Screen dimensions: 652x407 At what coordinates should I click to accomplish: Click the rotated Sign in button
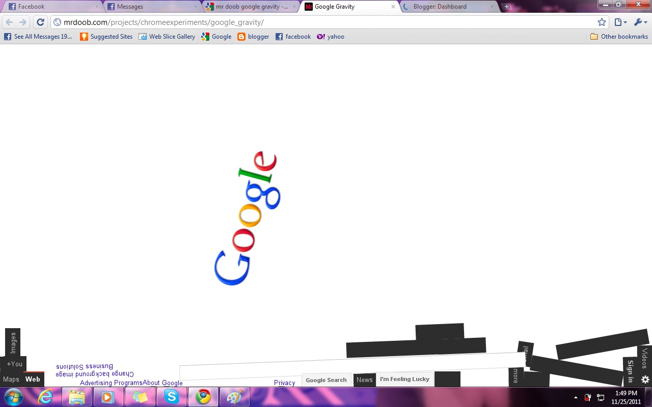pyautogui.click(x=630, y=371)
